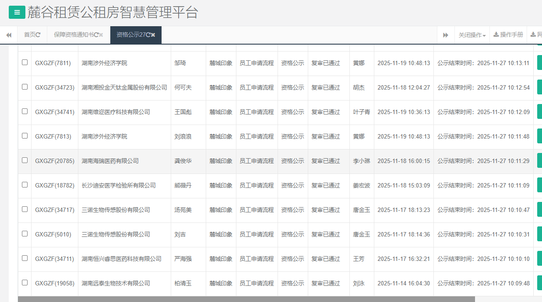Open the green hamburger menu icon
This screenshot has height=302, width=542.
17,12
